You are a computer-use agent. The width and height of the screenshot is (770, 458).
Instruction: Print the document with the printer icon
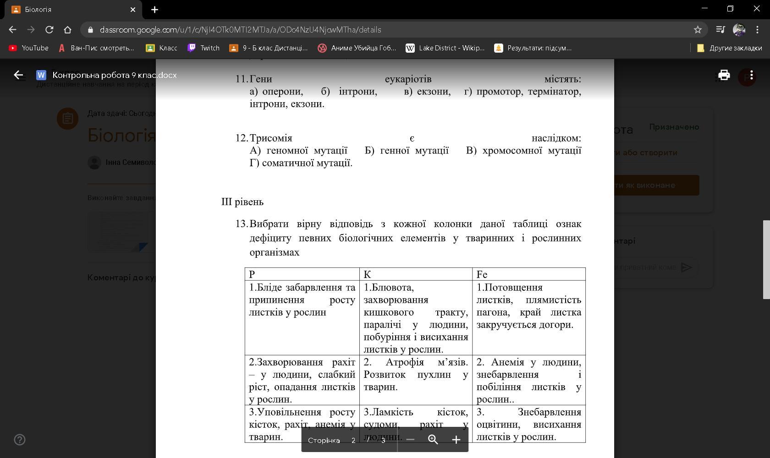724,75
